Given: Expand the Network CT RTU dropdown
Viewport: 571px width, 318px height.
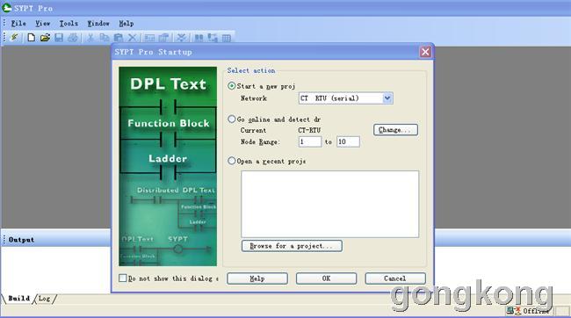Looking at the screenshot, I should tap(387, 98).
